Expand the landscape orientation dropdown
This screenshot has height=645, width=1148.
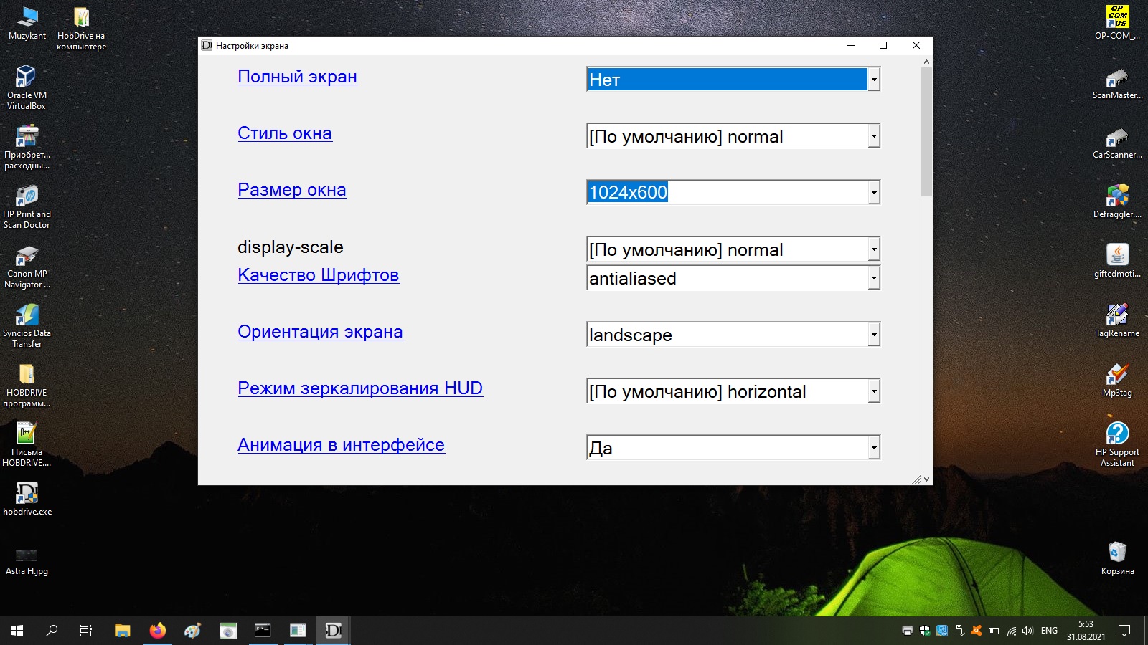[x=873, y=335]
